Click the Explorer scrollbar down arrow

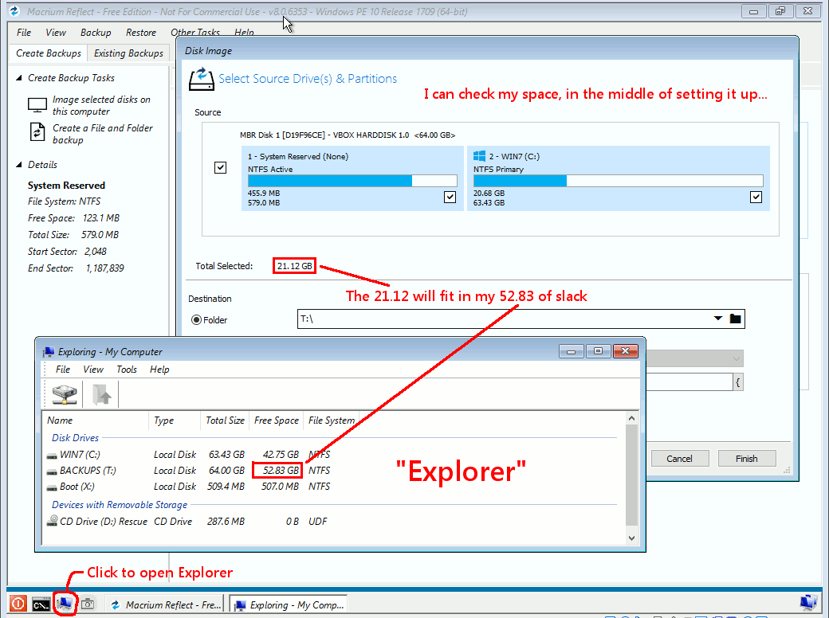pyautogui.click(x=631, y=538)
